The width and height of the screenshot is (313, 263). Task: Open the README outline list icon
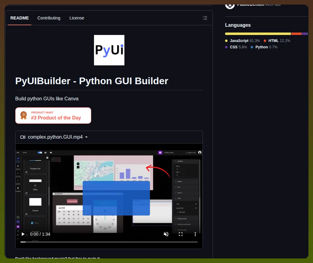tap(205, 18)
